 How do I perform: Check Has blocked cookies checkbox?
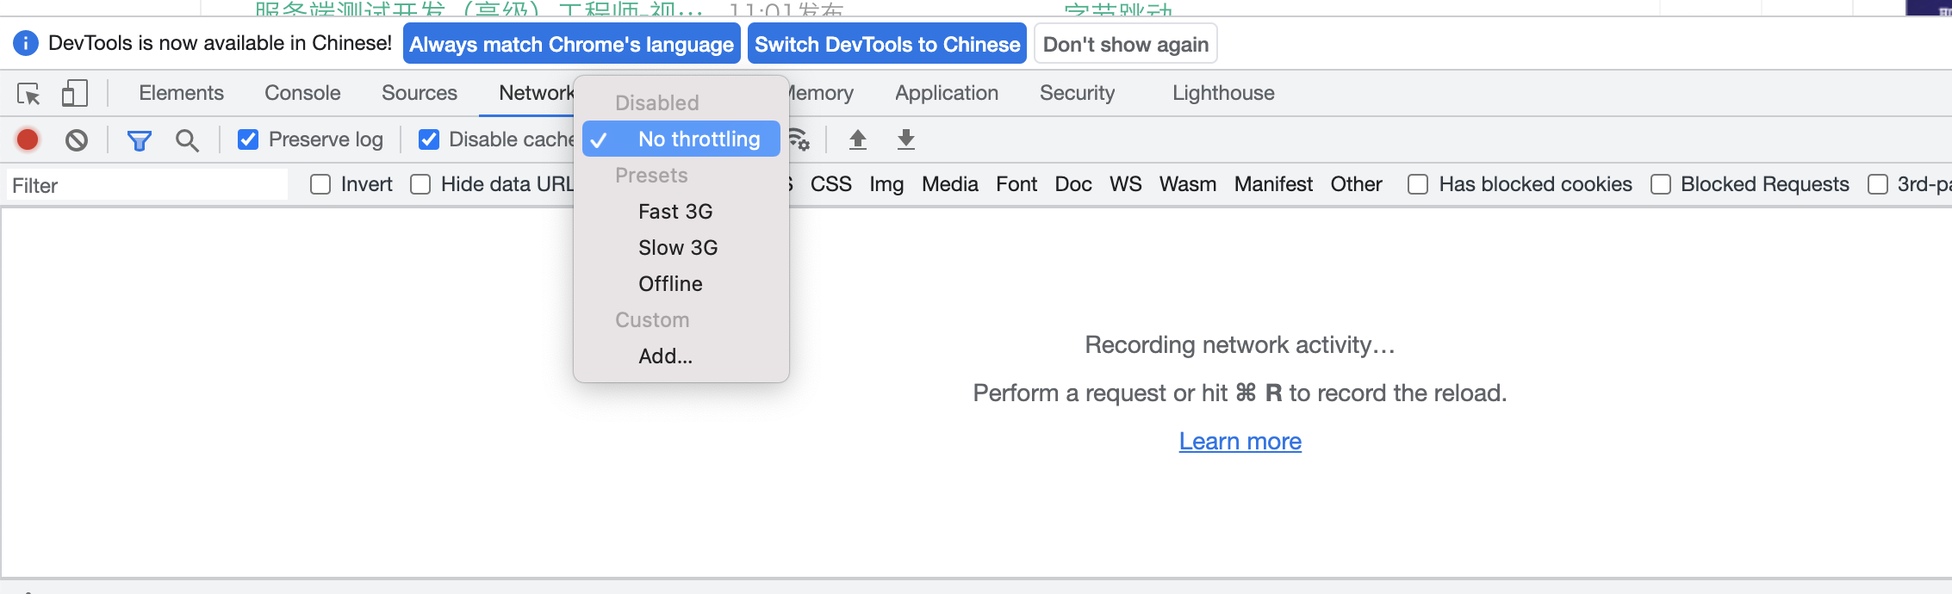click(1418, 184)
